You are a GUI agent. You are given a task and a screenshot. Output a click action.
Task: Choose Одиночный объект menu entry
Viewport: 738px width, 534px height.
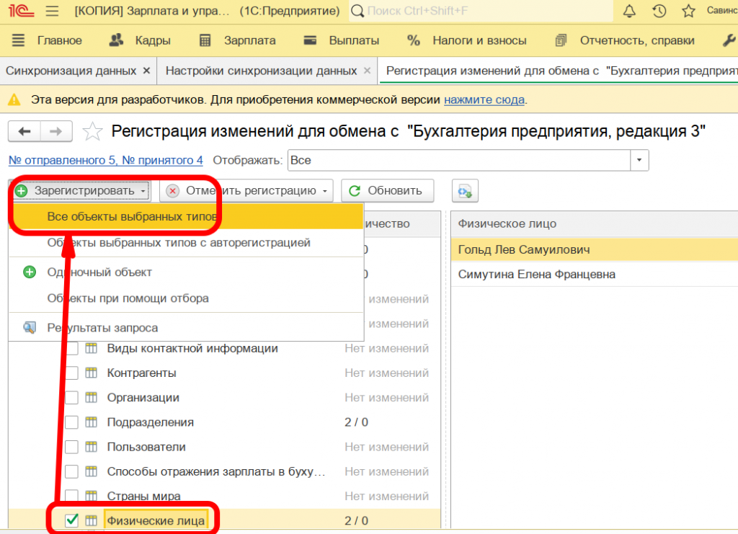click(186, 272)
